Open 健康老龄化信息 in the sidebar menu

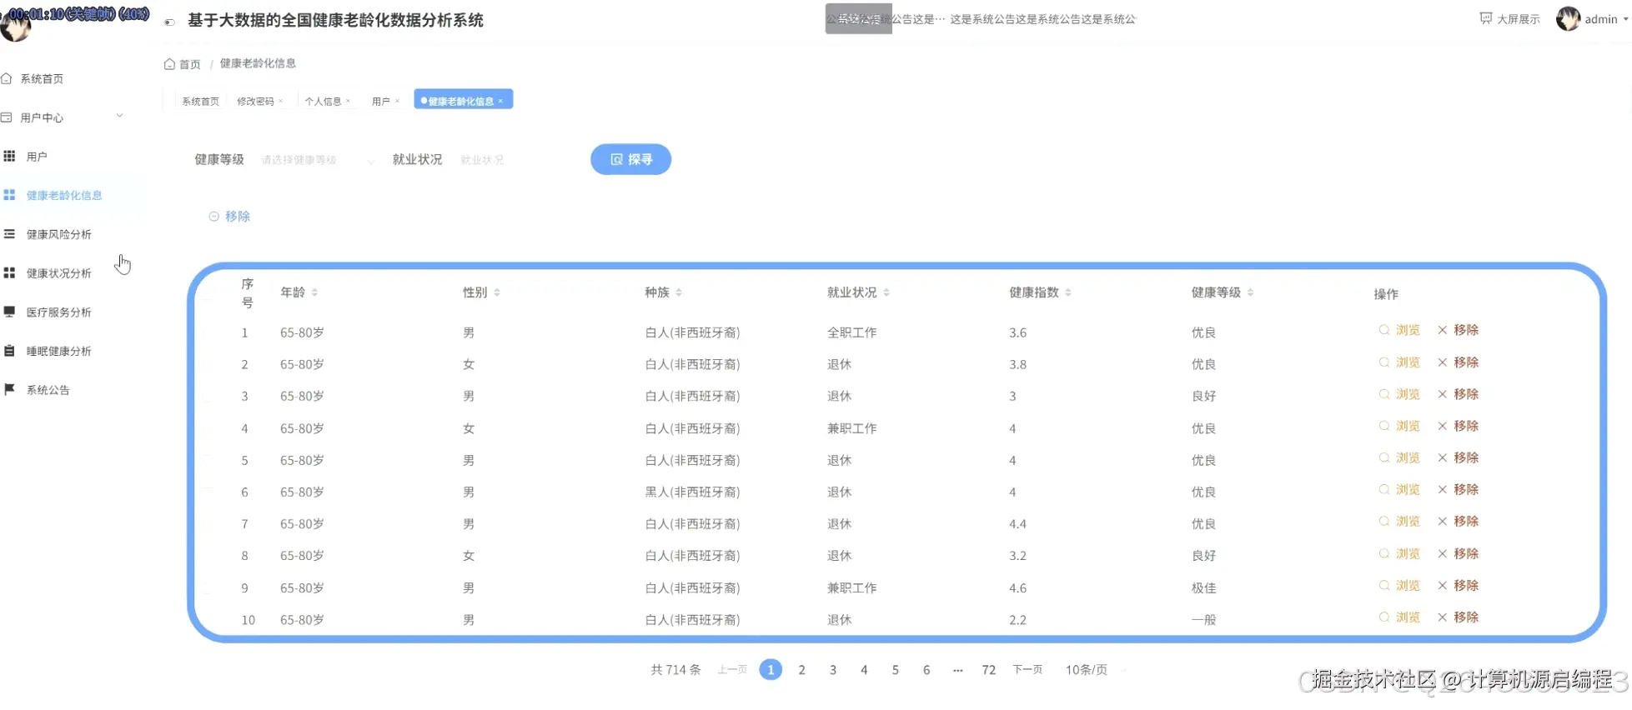[x=64, y=195]
